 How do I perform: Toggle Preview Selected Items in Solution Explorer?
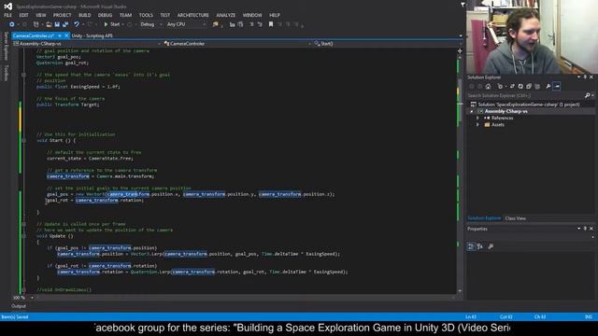pos(557,87)
